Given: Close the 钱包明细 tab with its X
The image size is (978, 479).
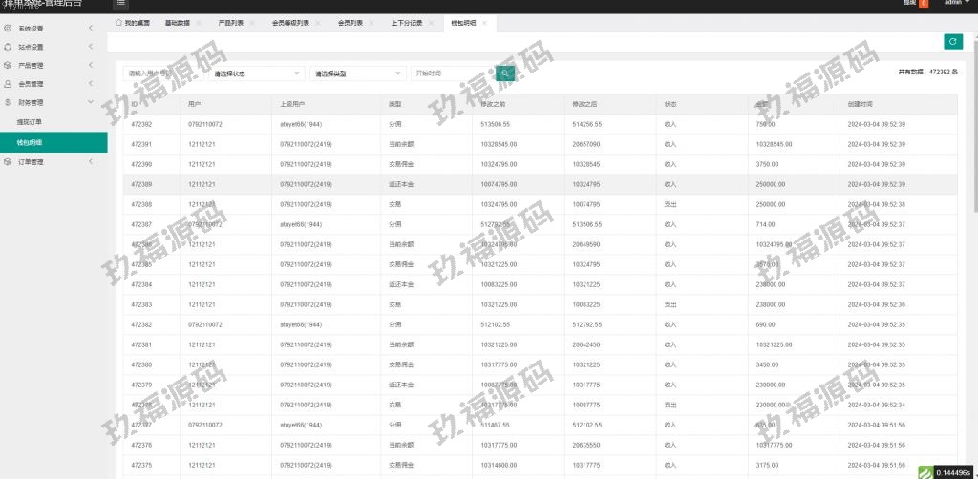Looking at the screenshot, I should [484, 22].
